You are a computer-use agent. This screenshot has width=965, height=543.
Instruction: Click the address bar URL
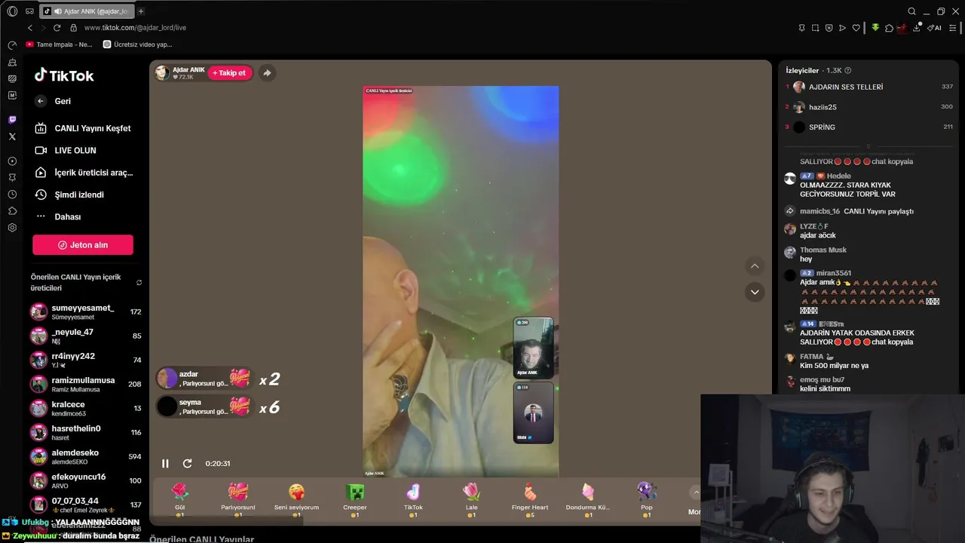pos(135,28)
